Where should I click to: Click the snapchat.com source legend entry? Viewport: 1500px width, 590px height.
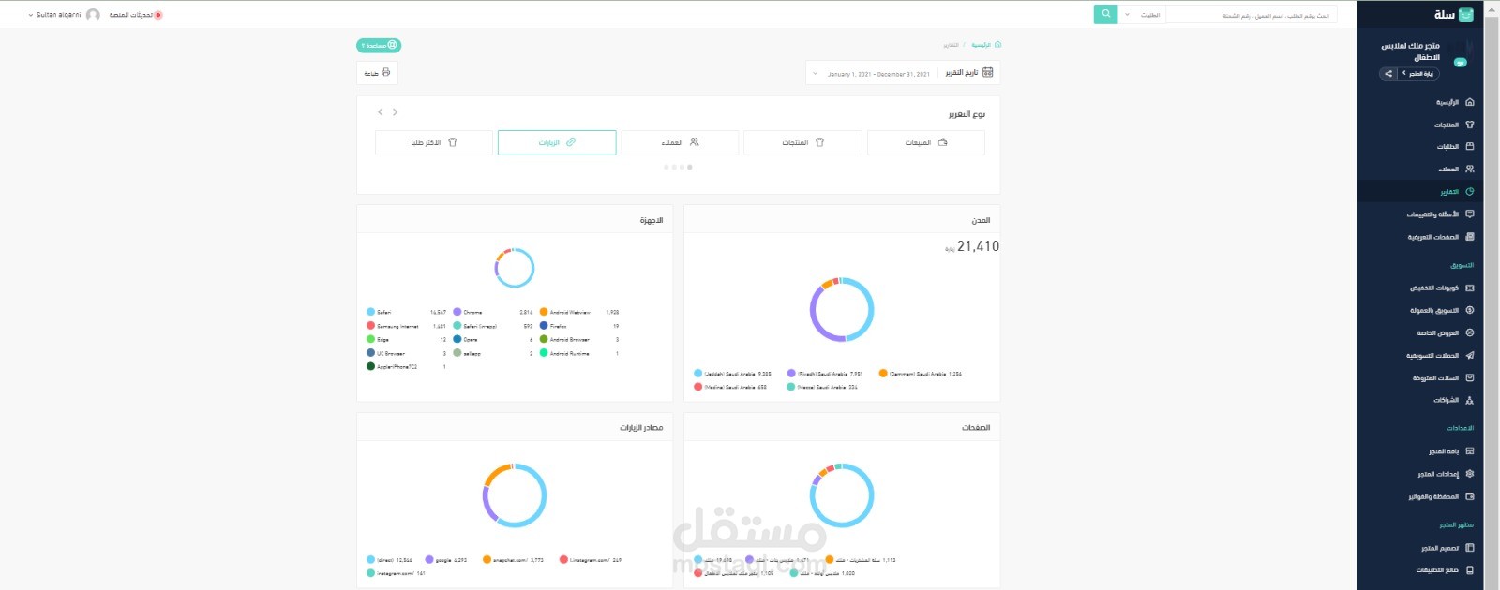tap(514, 559)
